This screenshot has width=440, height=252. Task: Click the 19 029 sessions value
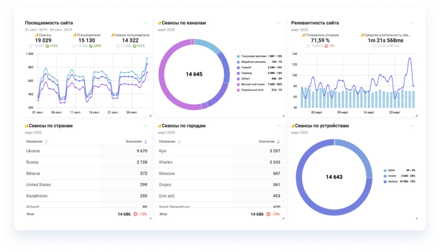[x=43, y=41]
